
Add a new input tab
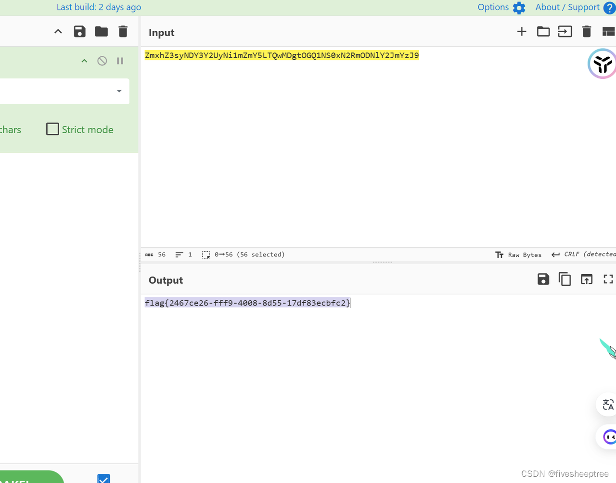pyautogui.click(x=522, y=32)
